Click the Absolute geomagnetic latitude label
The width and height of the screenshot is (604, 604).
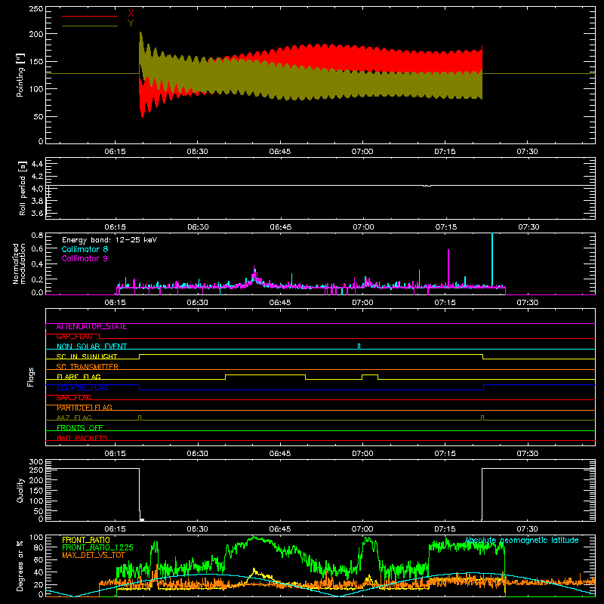[522, 541]
